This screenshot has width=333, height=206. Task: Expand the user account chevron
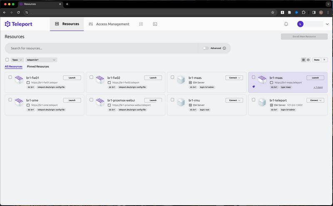(x=327, y=24)
